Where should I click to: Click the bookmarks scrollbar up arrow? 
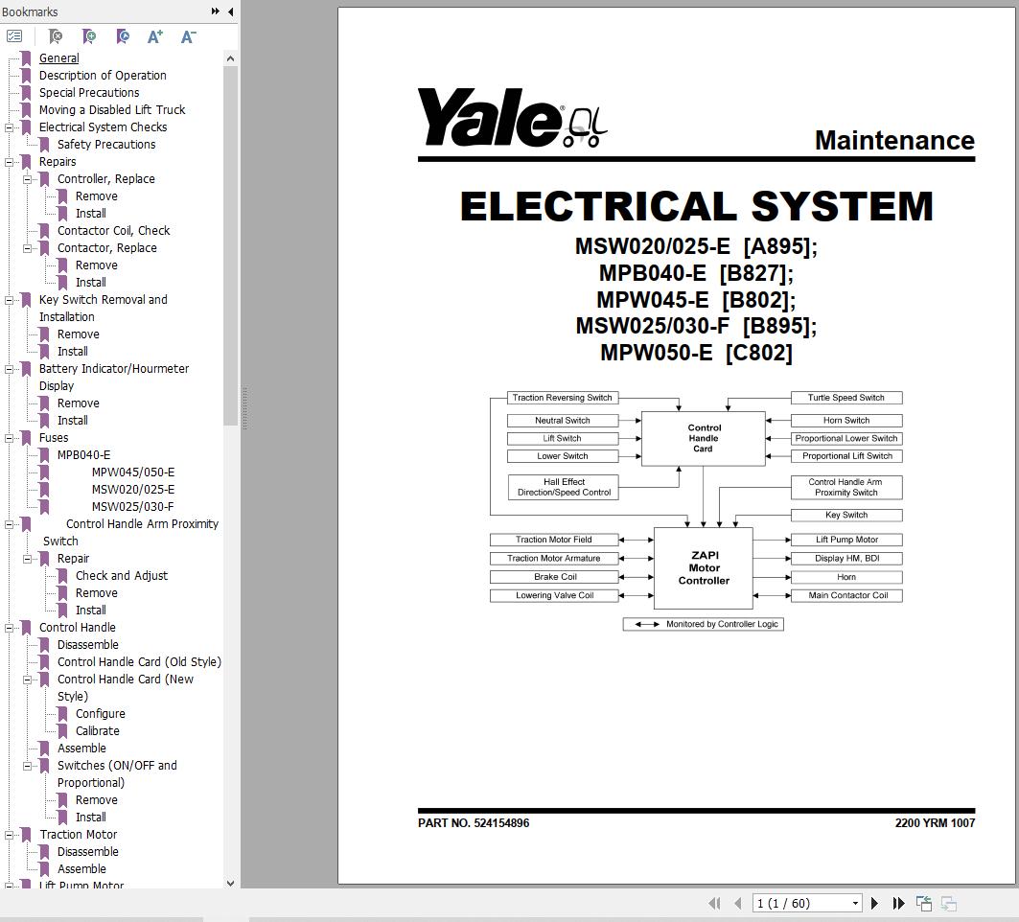click(230, 58)
